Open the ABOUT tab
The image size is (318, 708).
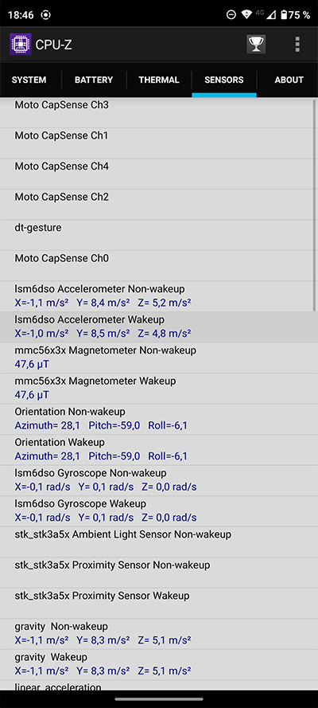289,80
